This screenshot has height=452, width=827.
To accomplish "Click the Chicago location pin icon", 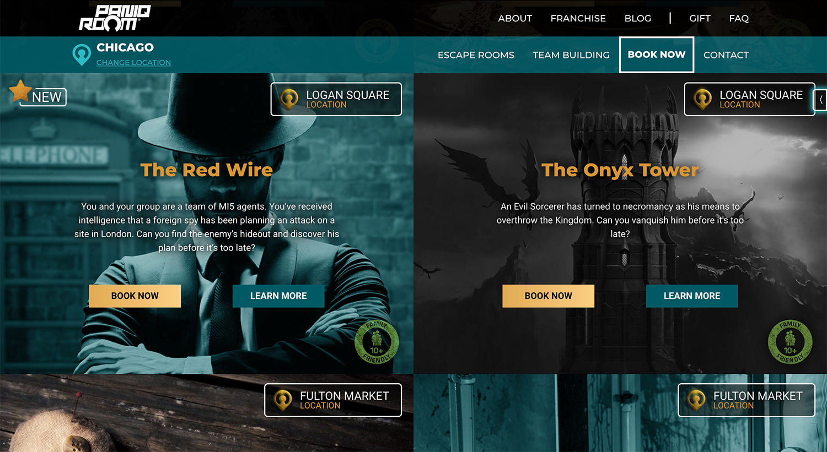I will coord(82,55).
